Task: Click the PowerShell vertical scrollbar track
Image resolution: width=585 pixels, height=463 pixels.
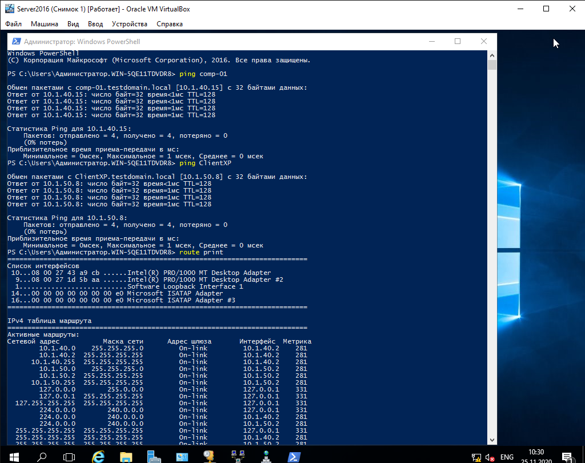Action: click(492, 257)
